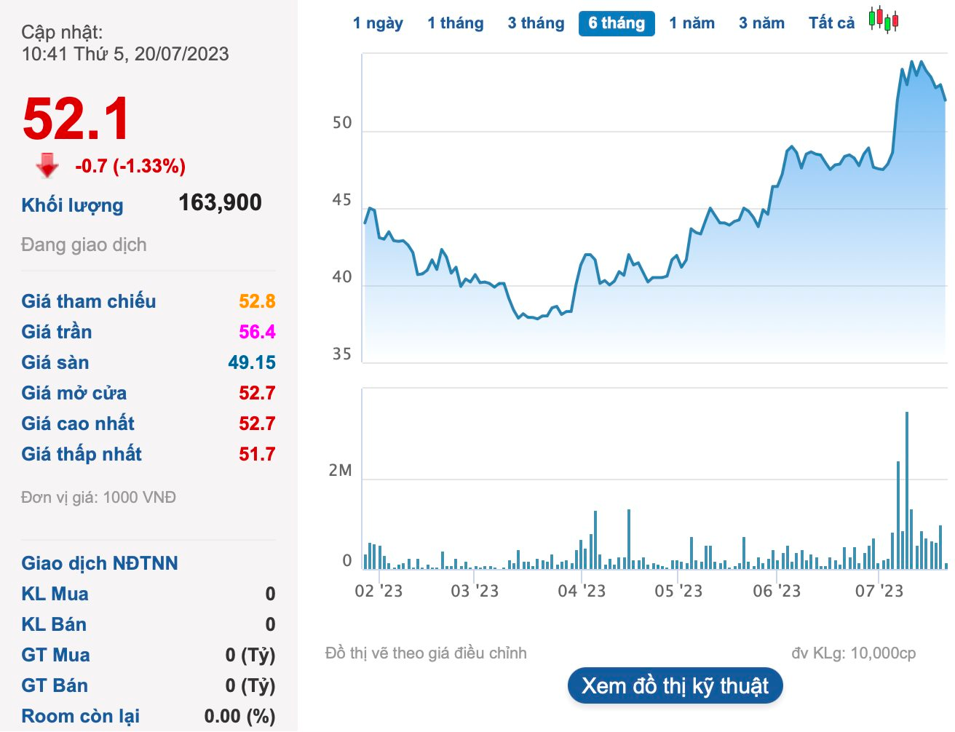Screen dimensions: 955x732
Task: Click the Giá tham chiếu label
Action: [89, 301]
